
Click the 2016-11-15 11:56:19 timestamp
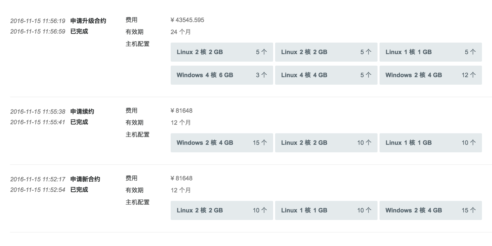38,21
